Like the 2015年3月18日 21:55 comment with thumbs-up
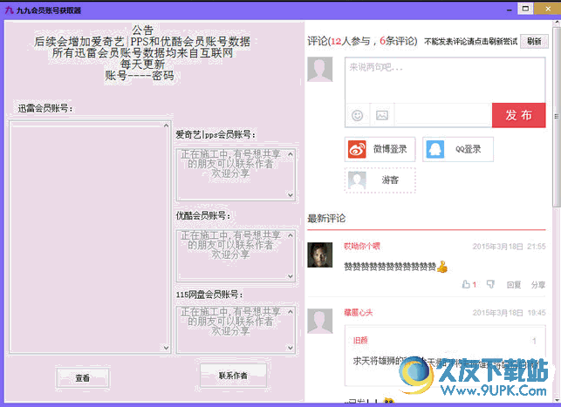This screenshot has width=561, height=407. (466, 284)
